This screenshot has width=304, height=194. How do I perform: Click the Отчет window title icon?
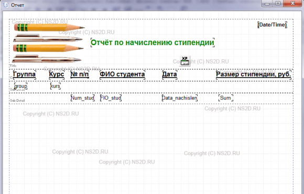[x=6, y=5]
